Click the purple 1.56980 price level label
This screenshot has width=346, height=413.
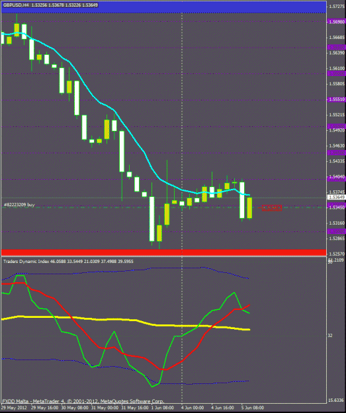pyautogui.click(x=337, y=22)
